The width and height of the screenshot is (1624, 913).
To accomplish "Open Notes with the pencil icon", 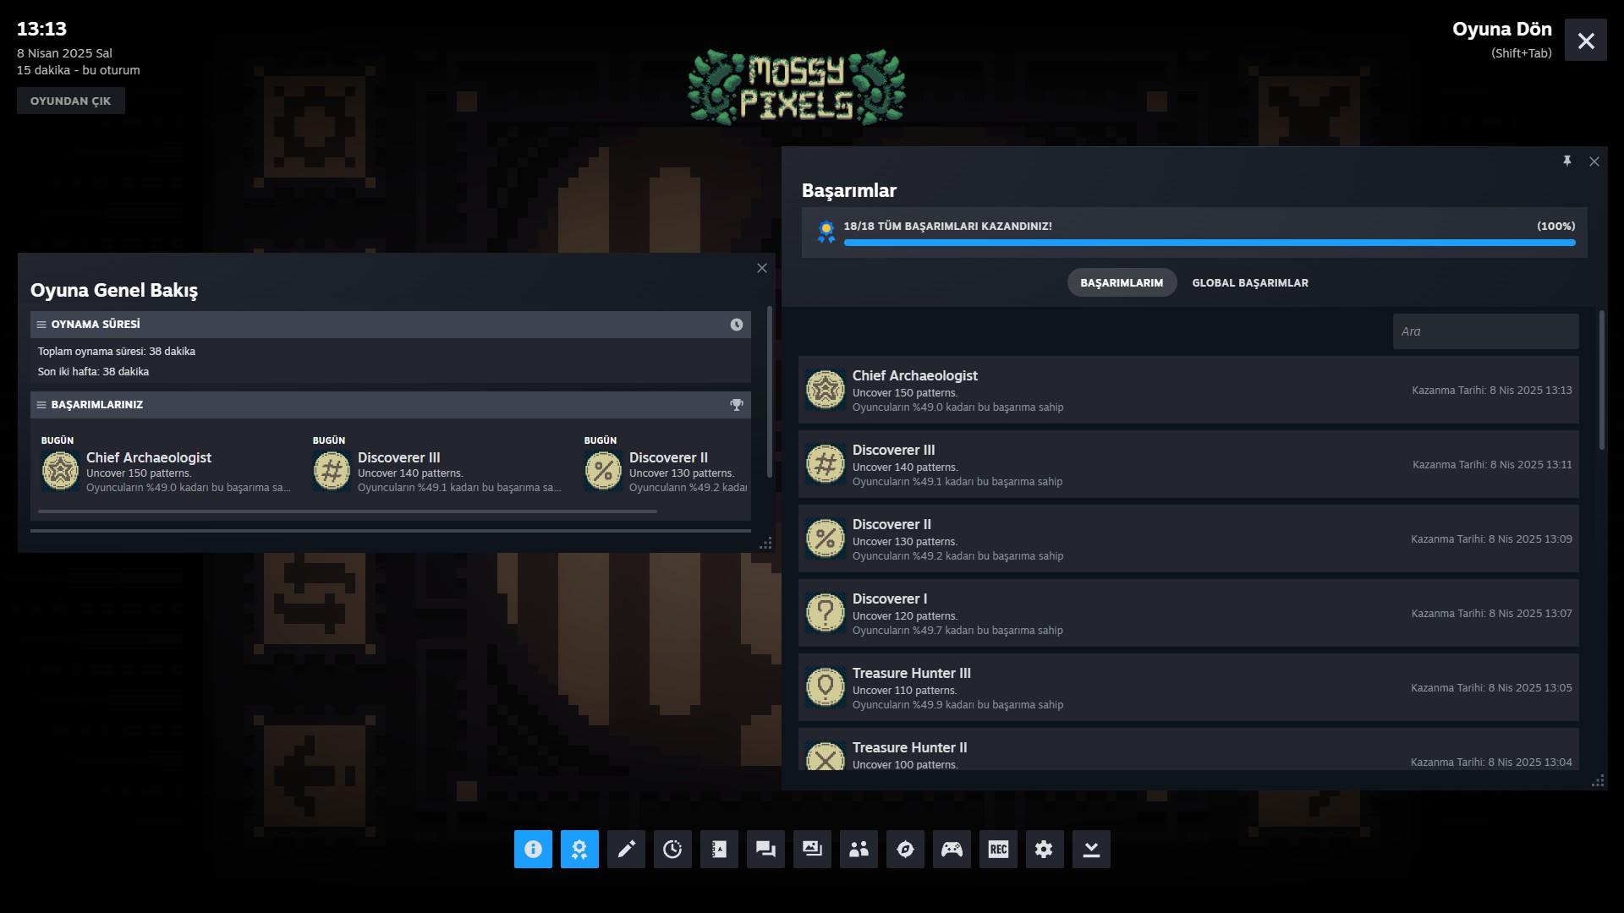I will [x=626, y=849].
